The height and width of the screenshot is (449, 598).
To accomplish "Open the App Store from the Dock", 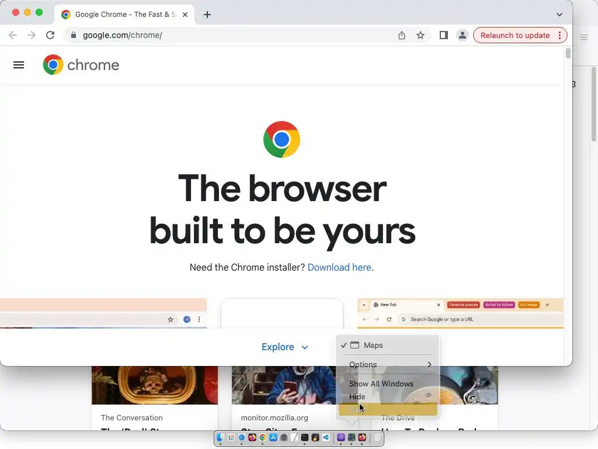I will (273, 437).
